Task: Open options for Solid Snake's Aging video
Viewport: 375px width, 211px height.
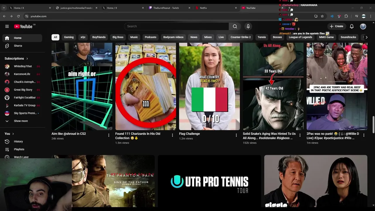Action: coord(300,135)
